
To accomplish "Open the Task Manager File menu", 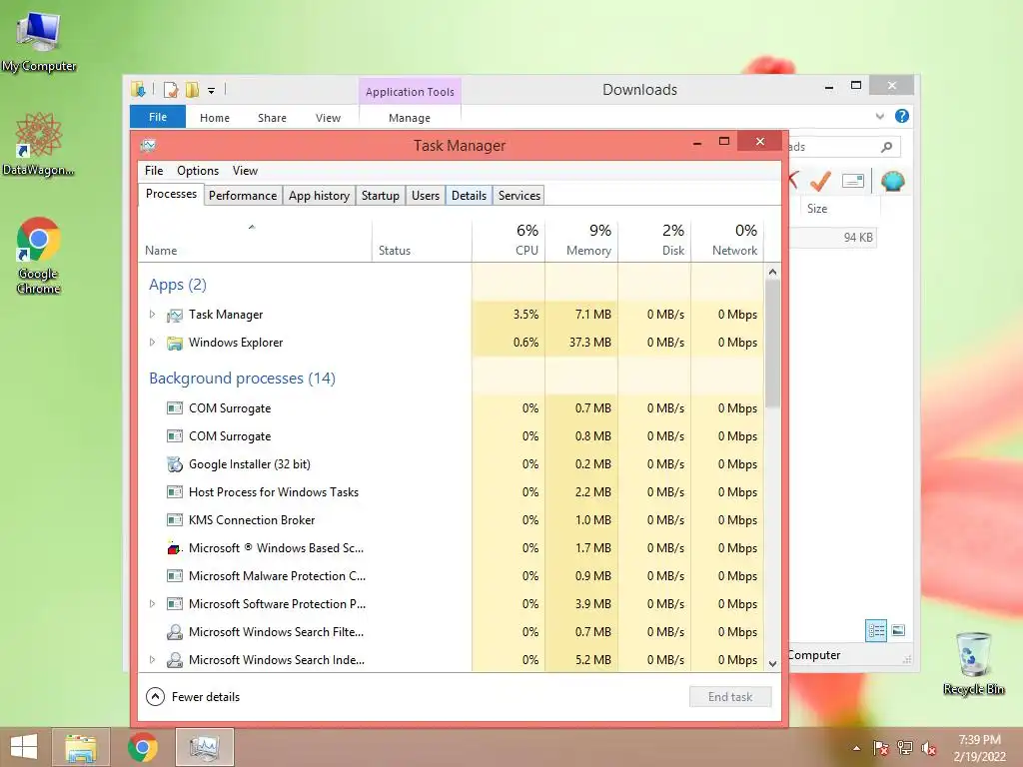I will click(154, 171).
